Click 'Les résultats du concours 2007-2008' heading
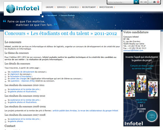This screenshot has width=163, height=130. 25,115
